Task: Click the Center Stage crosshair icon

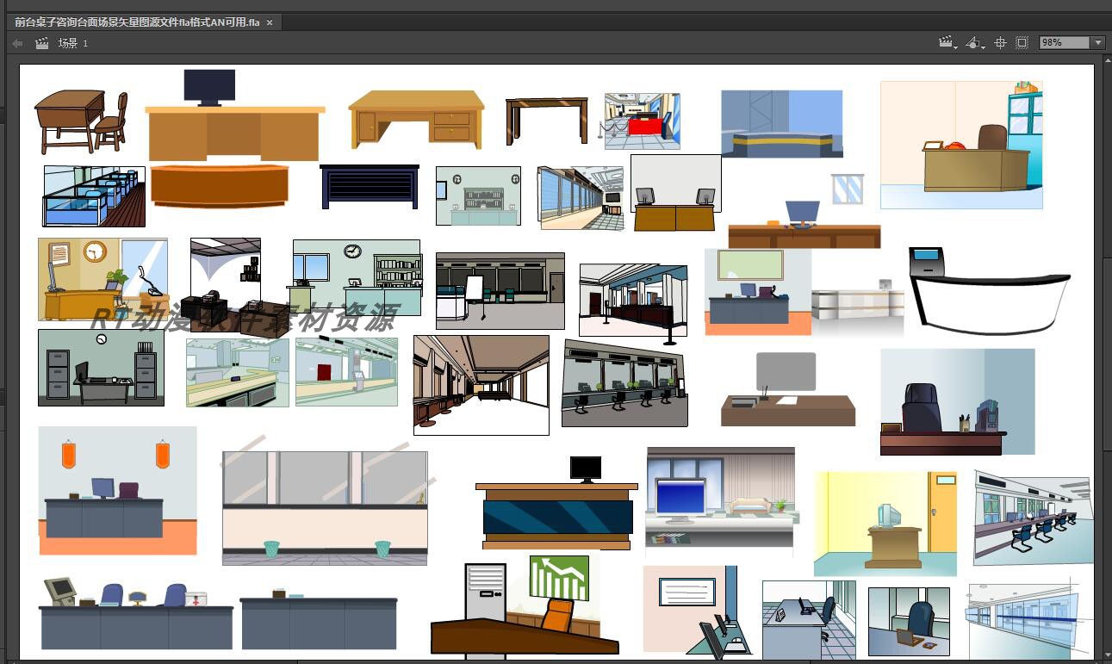Action: tap(1000, 42)
